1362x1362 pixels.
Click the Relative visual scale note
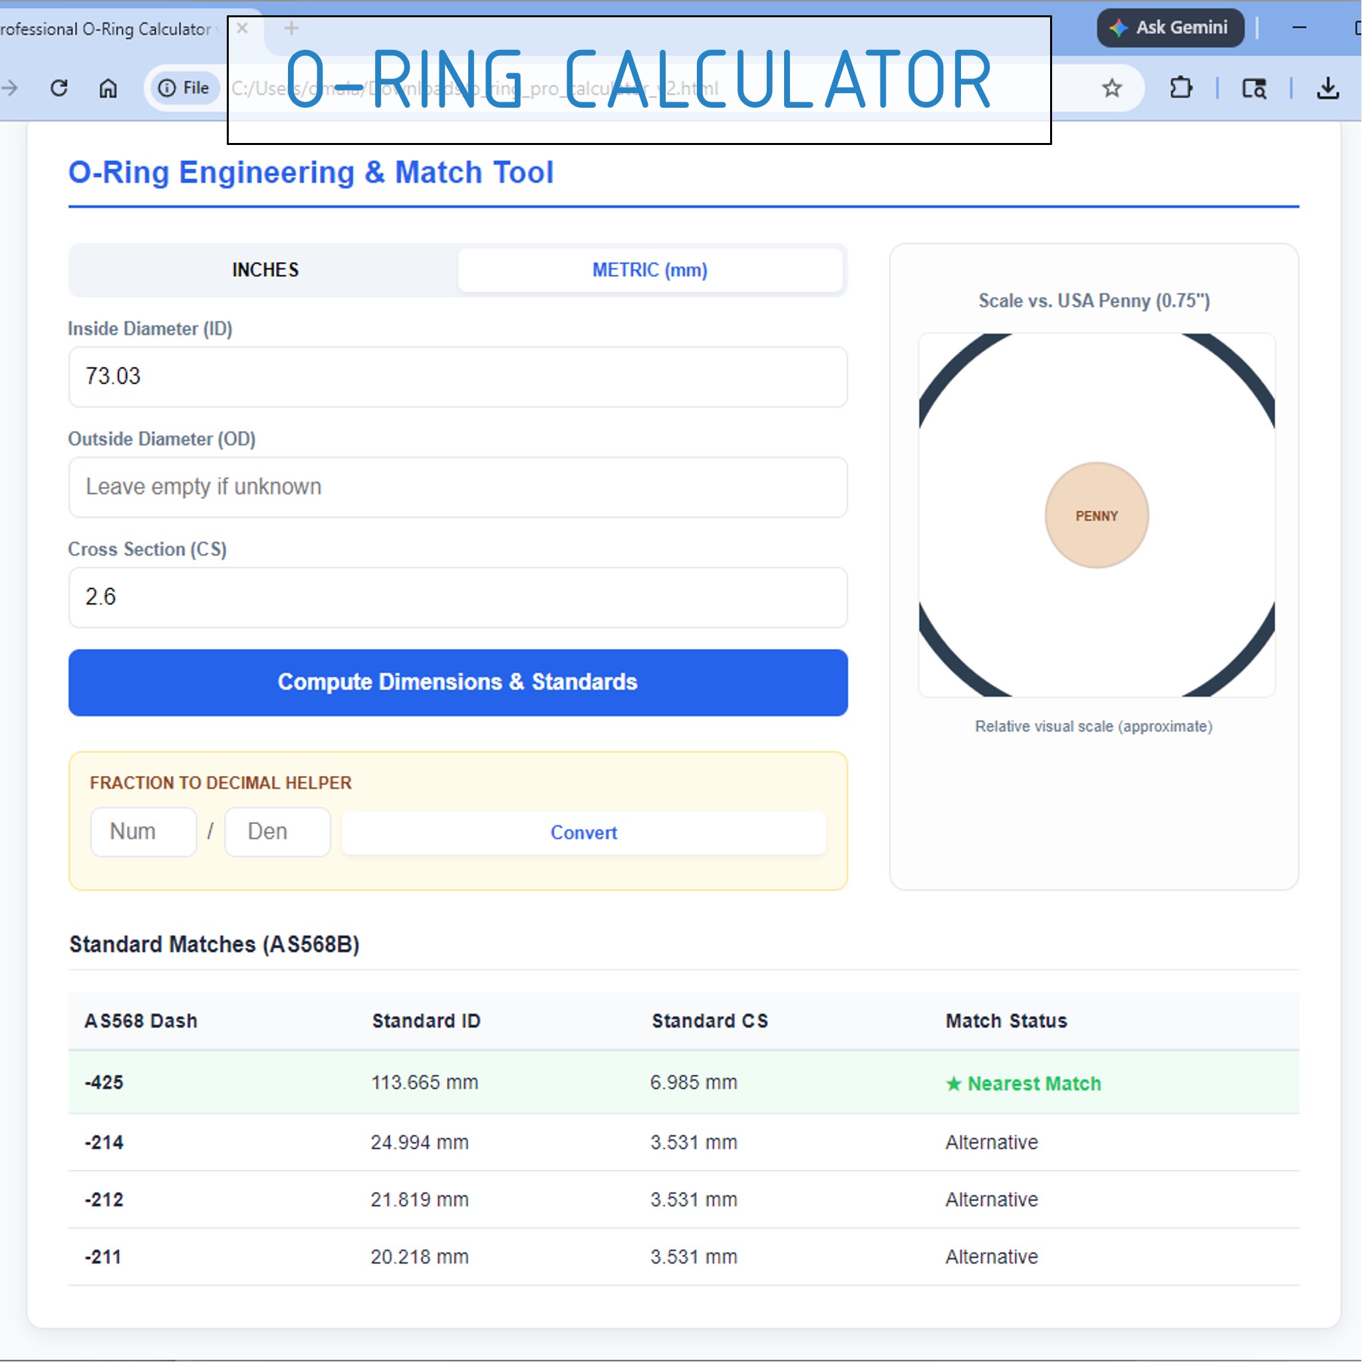pyautogui.click(x=1093, y=727)
